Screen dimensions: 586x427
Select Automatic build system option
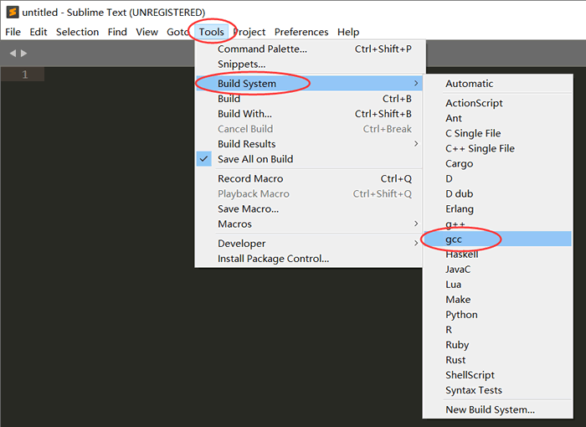[x=469, y=84]
